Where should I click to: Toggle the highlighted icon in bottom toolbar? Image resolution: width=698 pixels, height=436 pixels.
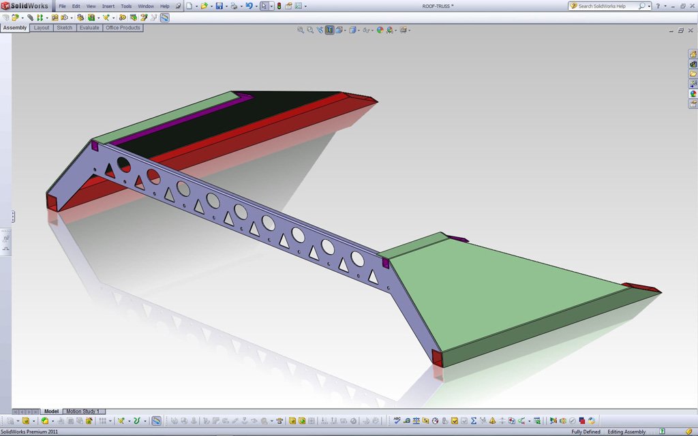pyautogui.click(x=156, y=421)
